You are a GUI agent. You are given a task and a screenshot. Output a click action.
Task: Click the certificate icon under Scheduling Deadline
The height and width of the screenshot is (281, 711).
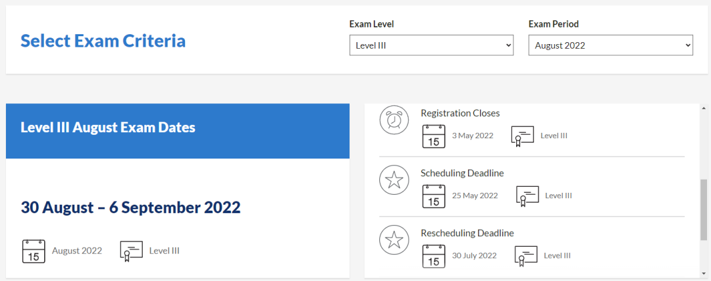pyautogui.click(x=527, y=196)
